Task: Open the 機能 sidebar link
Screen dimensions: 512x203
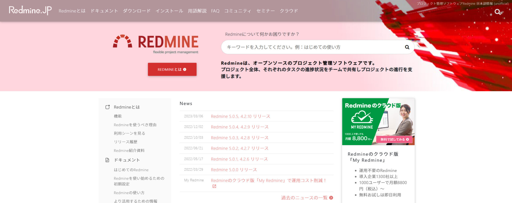Action: click(118, 116)
